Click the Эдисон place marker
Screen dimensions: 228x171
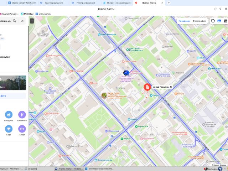click(129, 119)
